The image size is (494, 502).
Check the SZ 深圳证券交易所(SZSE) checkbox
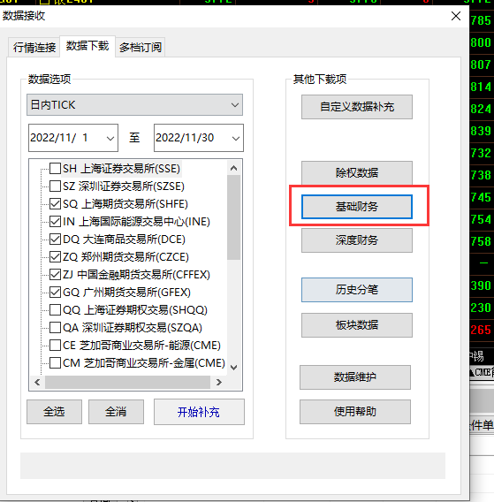(x=55, y=186)
